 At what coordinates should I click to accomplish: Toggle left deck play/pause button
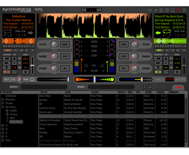click(x=7, y=72)
